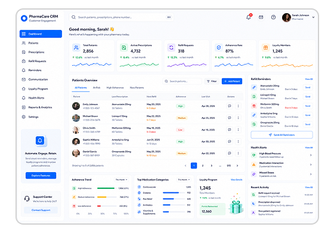The image size is (334, 233).
Task: Click the Send All Reminders button
Action: click(x=282, y=135)
